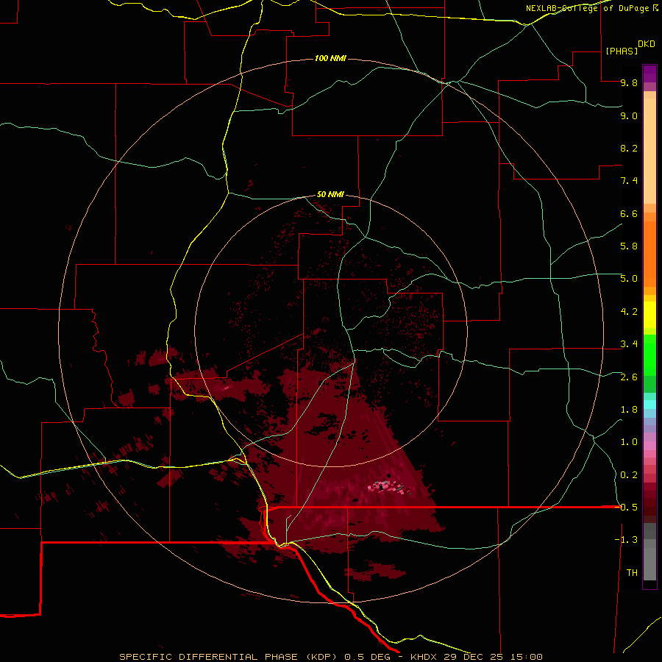Pick the cyan segment of the color bar
662x662 pixels.
coord(649,404)
